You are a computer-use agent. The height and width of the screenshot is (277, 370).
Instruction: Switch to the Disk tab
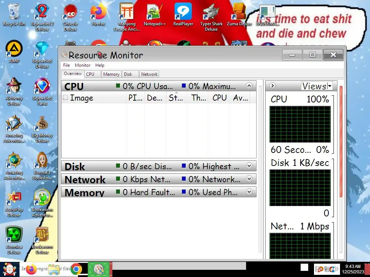(130, 74)
